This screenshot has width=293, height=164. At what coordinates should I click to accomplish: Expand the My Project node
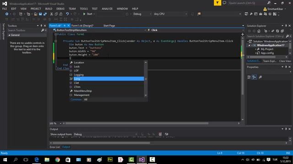click(255, 49)
